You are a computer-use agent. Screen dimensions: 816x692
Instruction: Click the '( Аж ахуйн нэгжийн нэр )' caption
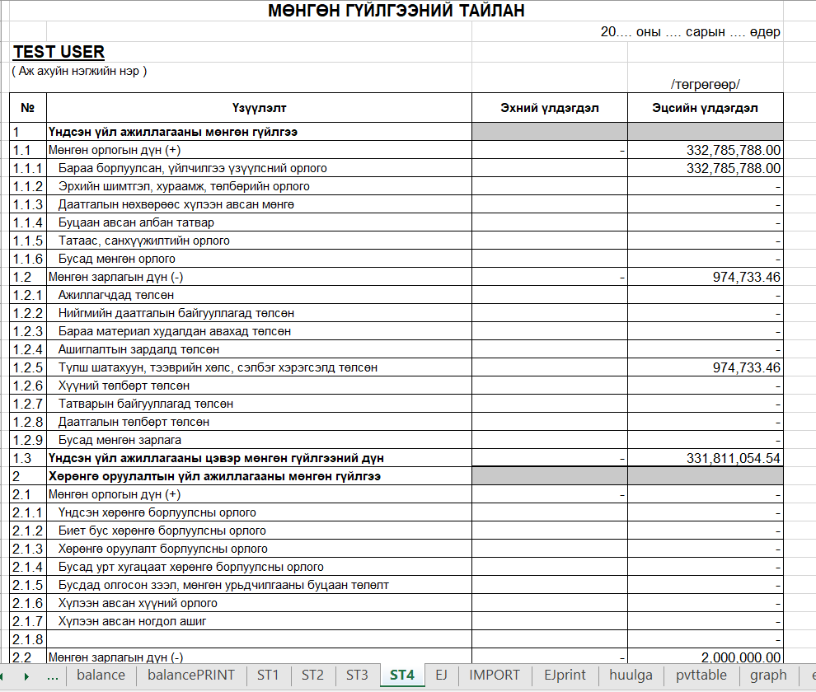pyautogui.click(x=79, y=71)
